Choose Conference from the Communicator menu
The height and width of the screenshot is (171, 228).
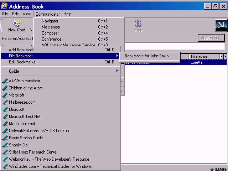click(79, 39)
